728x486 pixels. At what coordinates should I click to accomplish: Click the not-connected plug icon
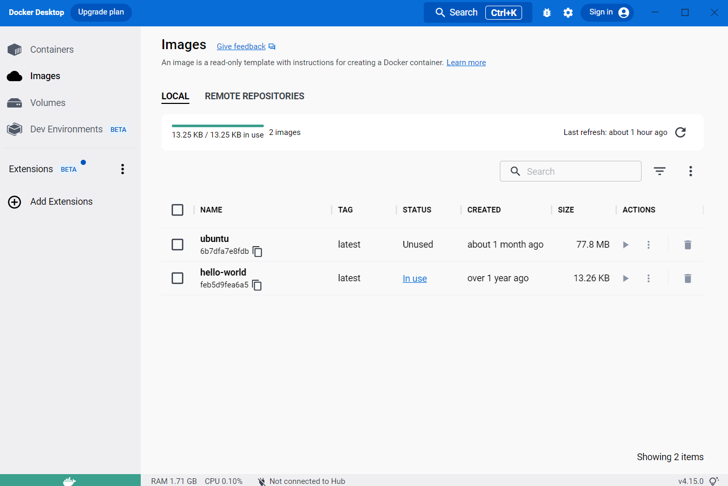pos(262,481)
